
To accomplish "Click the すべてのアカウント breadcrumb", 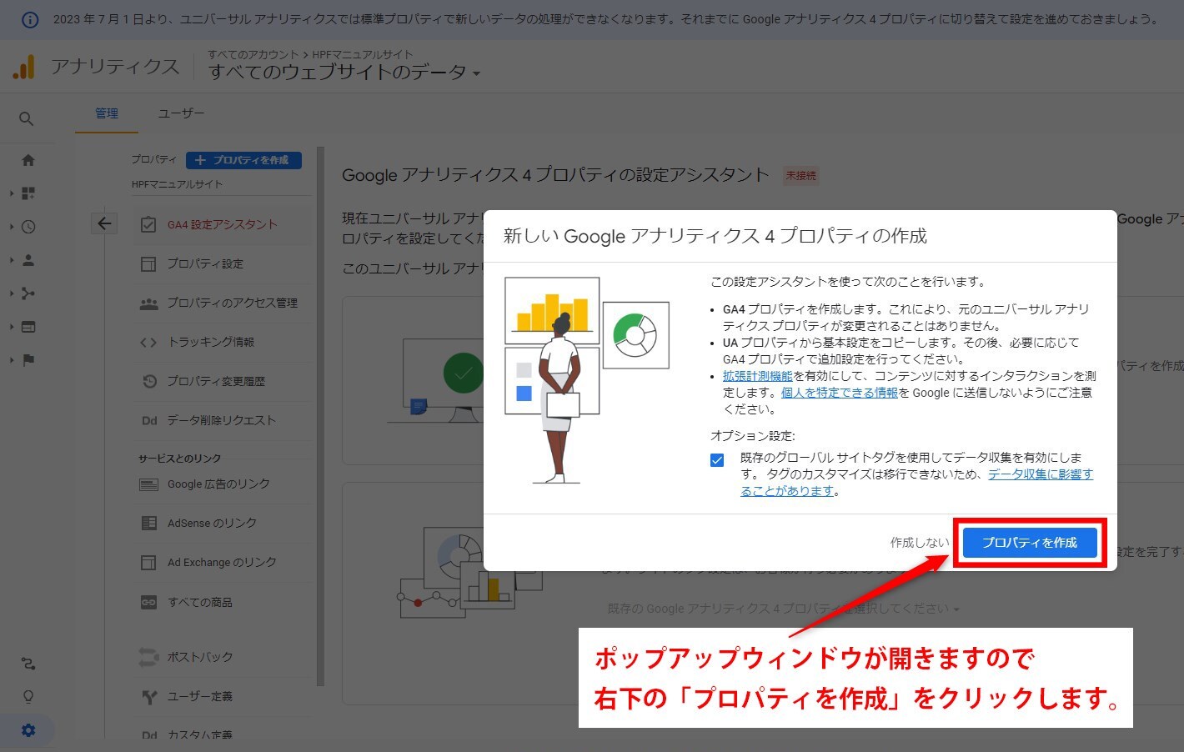I will [253, 54].
